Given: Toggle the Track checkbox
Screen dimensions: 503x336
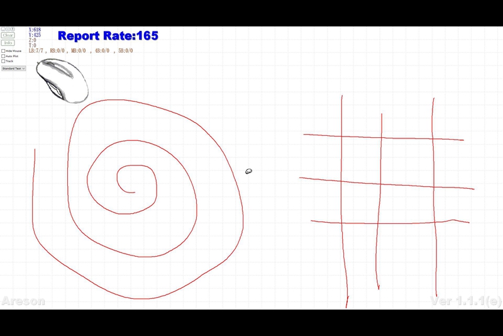Looking at the screenshot, I should (3, 61).
